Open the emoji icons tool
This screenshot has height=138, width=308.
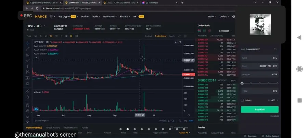[x=27, y=83]
